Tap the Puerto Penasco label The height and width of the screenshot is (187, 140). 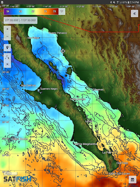[58, 33]
